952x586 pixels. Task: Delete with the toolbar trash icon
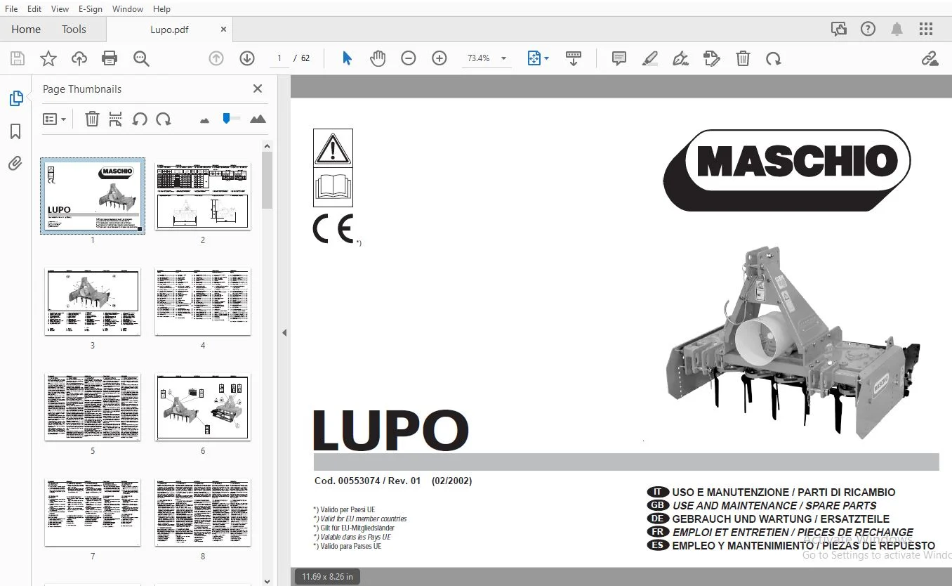pyautogui.click(x=743, y=58)
